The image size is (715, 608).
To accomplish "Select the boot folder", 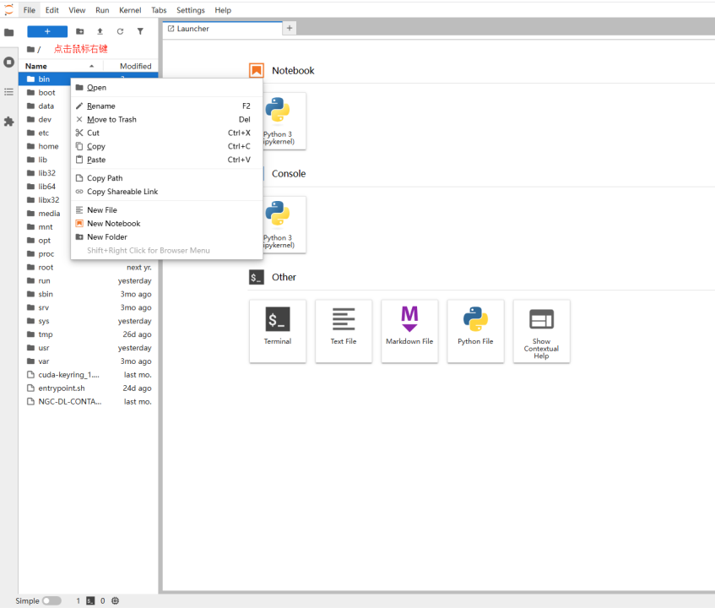I will tap(45, 93).
